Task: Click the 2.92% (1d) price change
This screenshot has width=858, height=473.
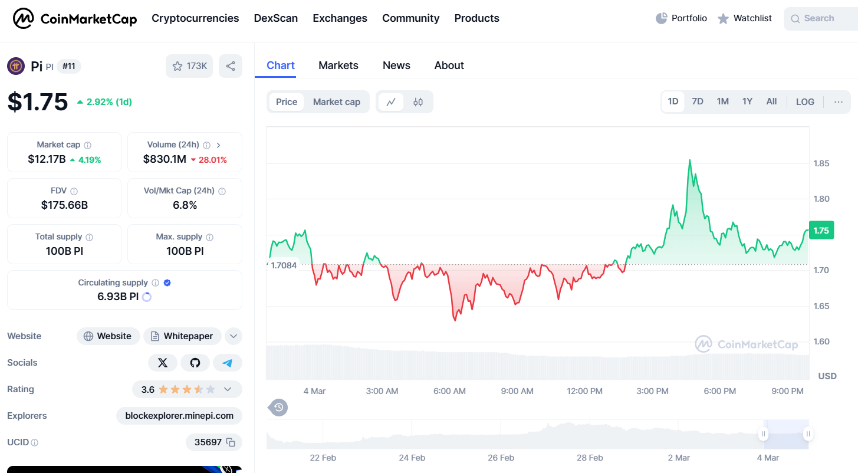Action: 104,102
